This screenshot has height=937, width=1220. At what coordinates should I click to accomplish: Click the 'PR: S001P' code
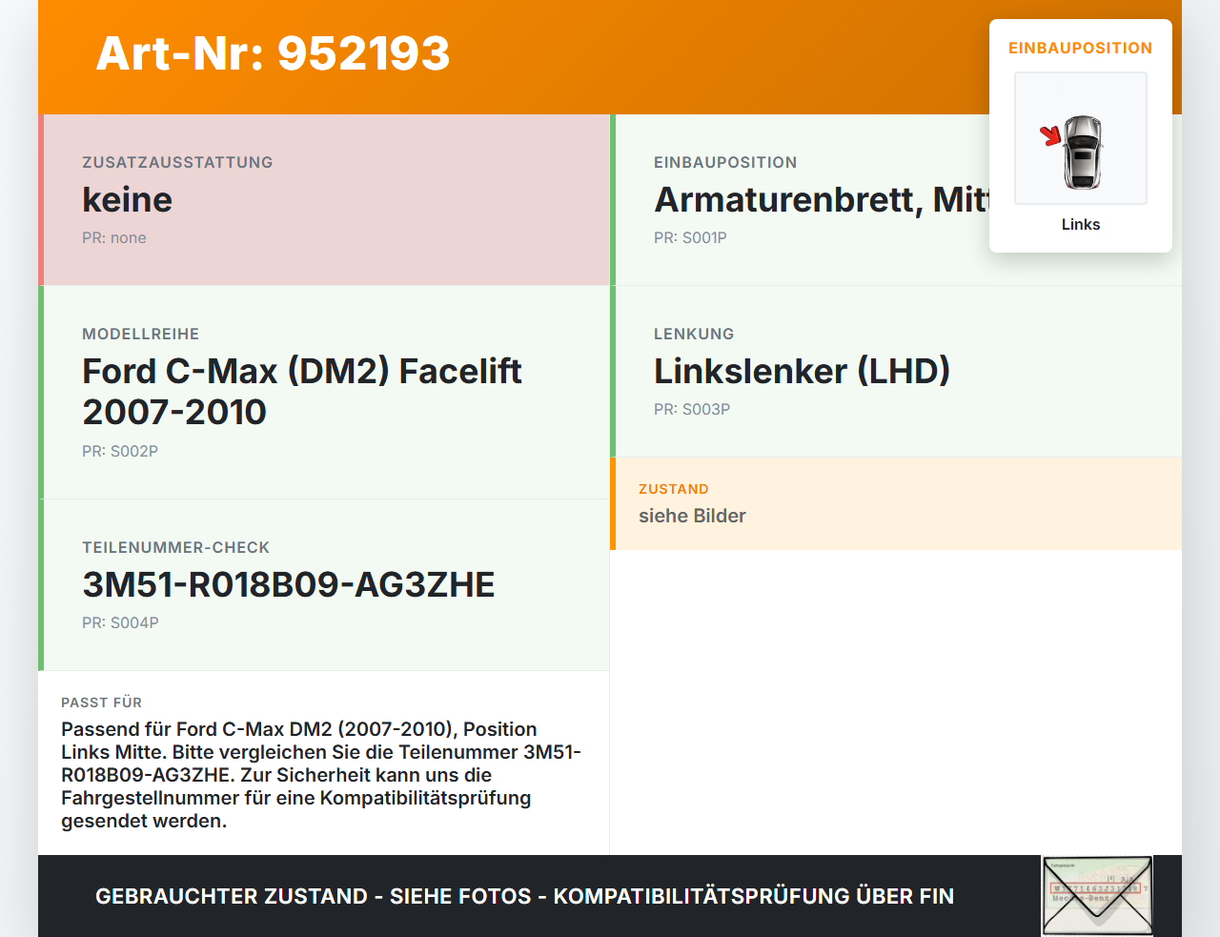pos(690,238)
